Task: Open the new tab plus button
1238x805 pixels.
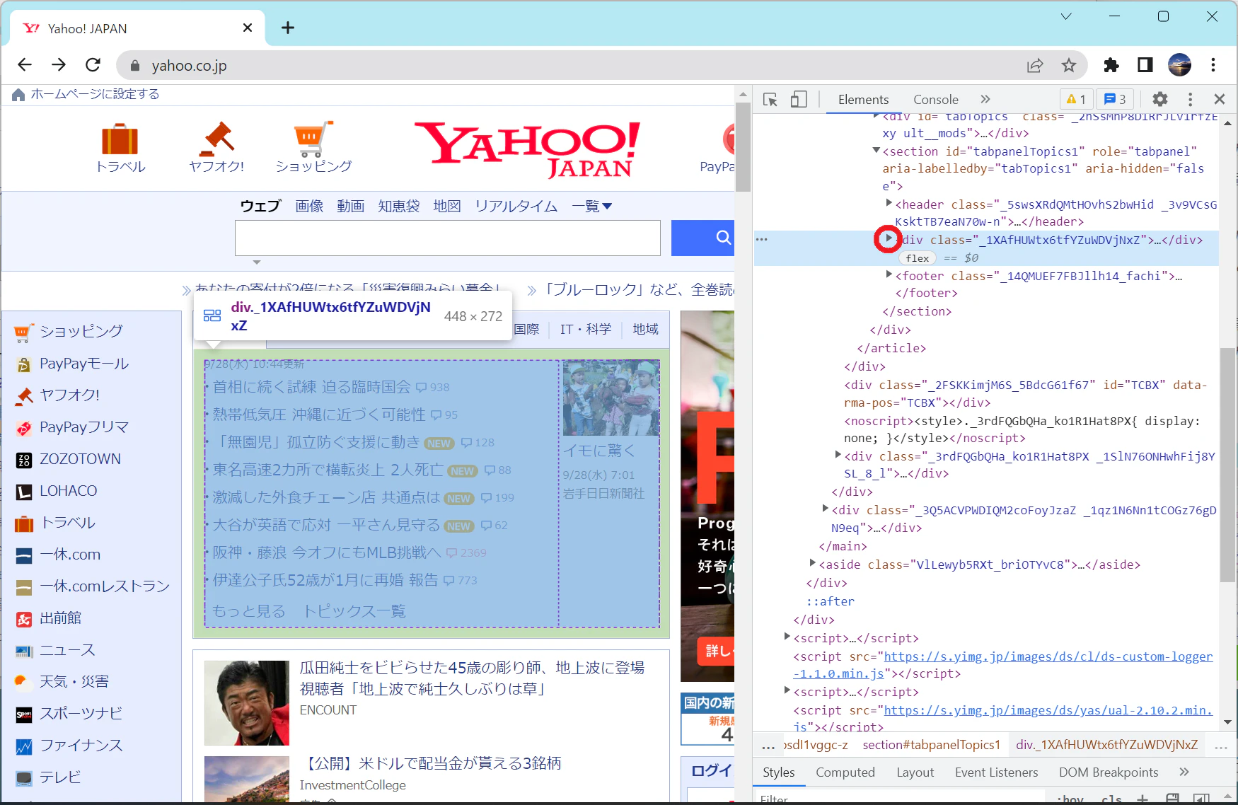Action: click(287, 28)
